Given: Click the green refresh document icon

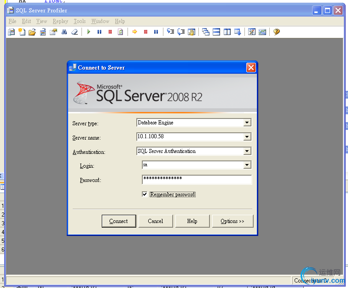Looking at the screenshot, I should 121,32.
